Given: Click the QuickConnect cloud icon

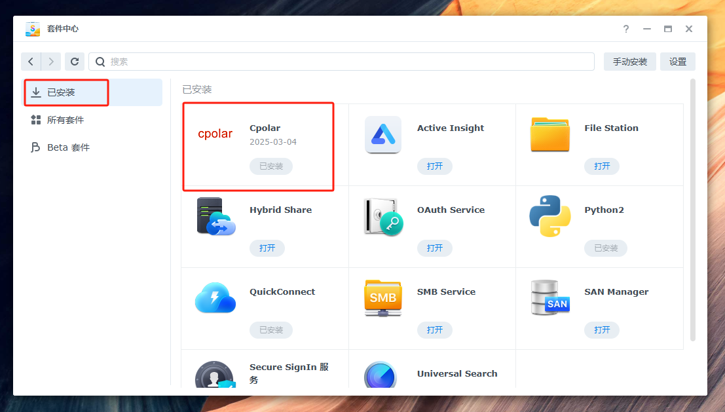Looking at the screenshot, I should click(215, 298).
